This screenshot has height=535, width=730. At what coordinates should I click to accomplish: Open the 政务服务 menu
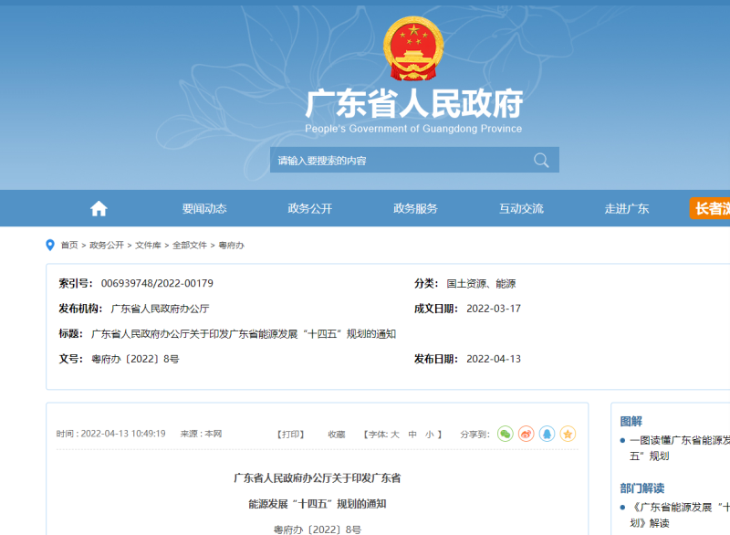(x=415, y=208)
